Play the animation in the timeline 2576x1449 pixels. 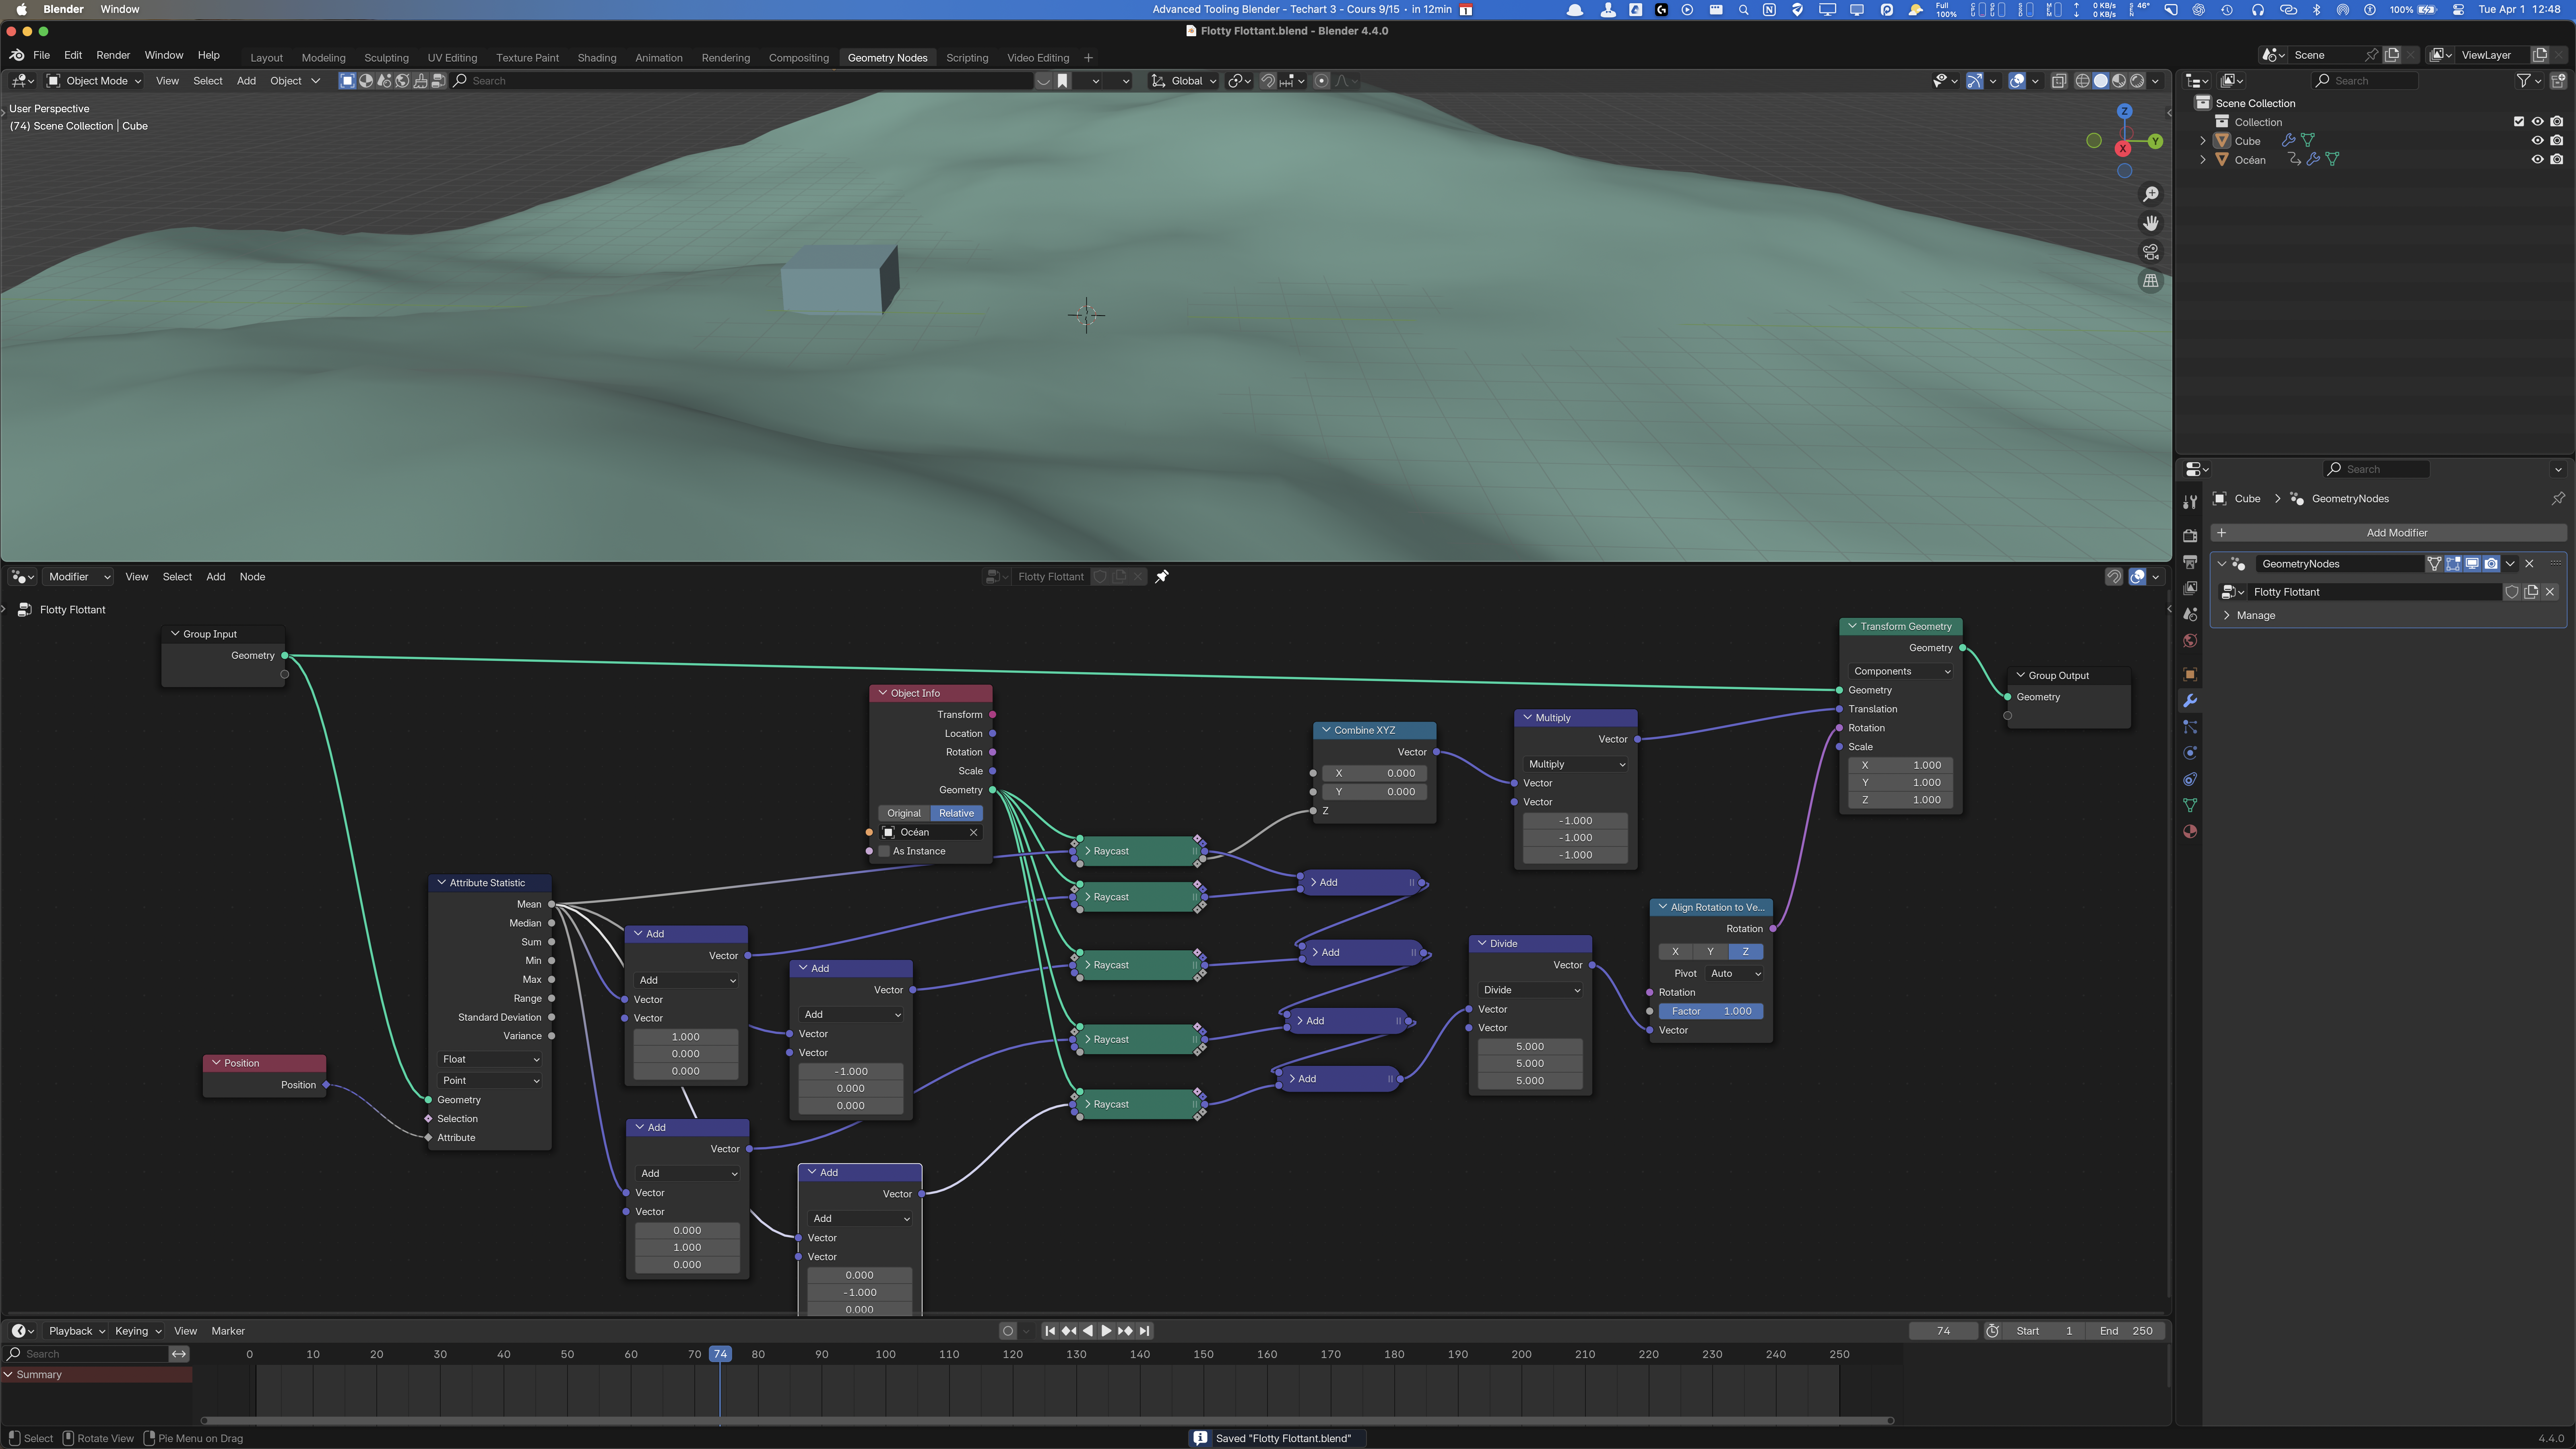pos(1106,1331)
